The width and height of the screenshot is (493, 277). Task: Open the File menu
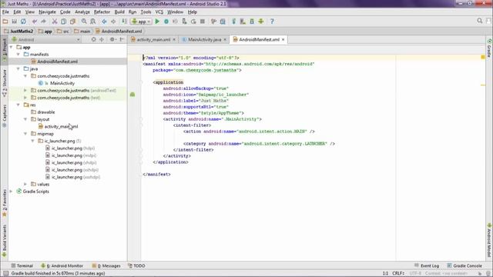click(x=5, y=12)
